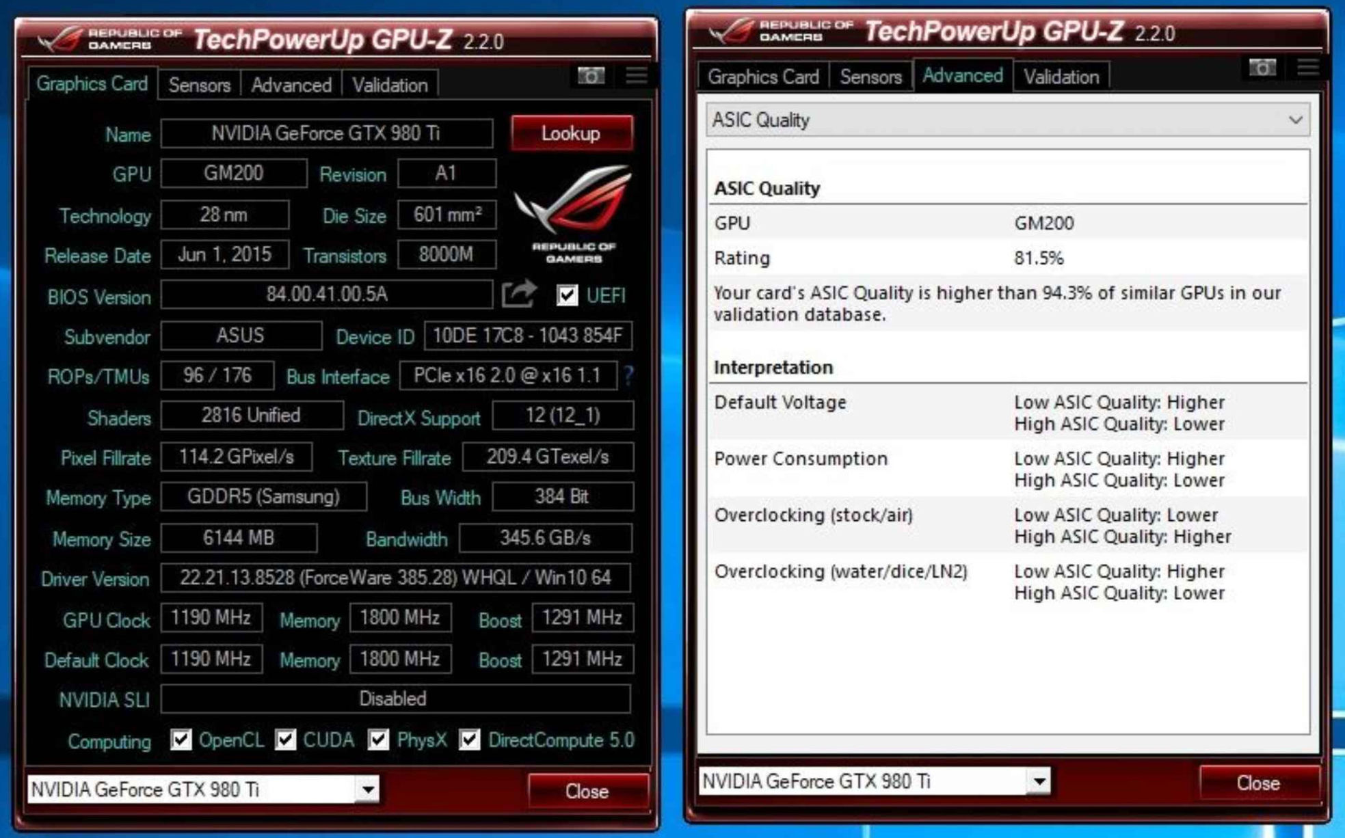
Task: Click the Bus Interface question mark help icon
Action: tap(628, 375)
